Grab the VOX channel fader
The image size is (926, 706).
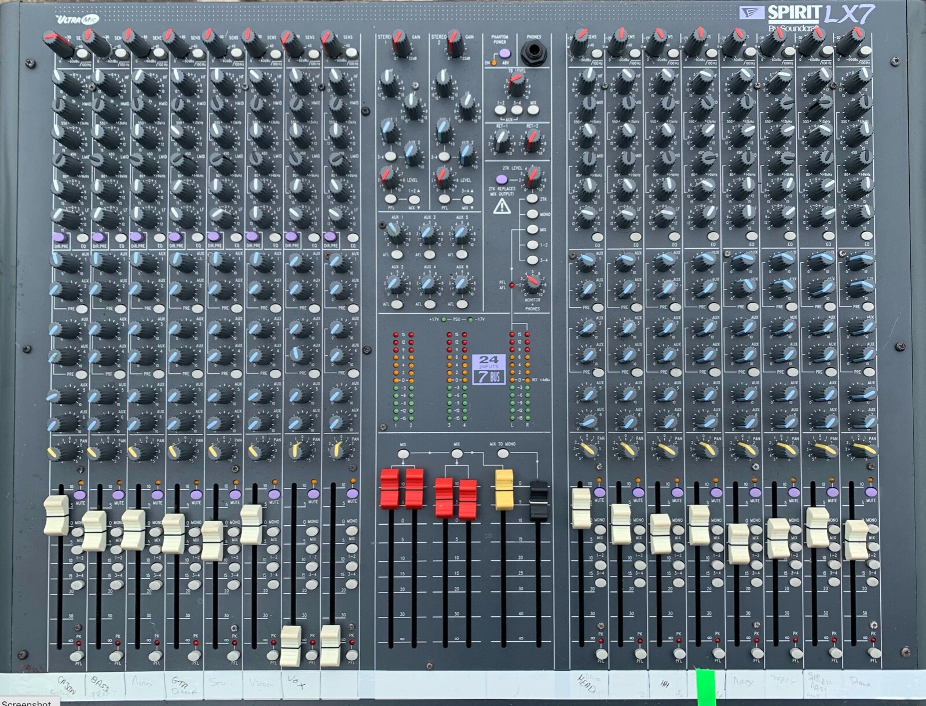click(291, 646)
